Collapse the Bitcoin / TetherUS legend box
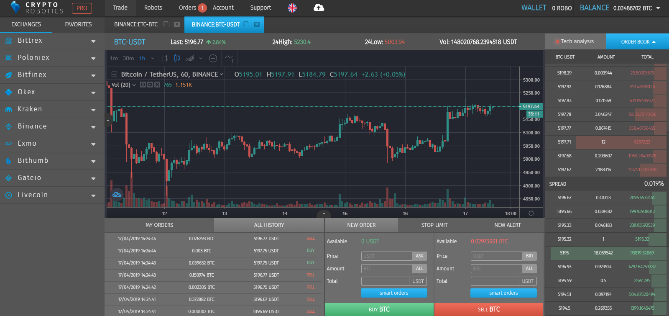This screenshot has height=316, width=669. [114, 74]
